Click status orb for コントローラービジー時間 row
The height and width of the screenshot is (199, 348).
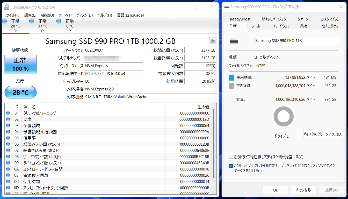pyautogui.click(x=8, y=169)
